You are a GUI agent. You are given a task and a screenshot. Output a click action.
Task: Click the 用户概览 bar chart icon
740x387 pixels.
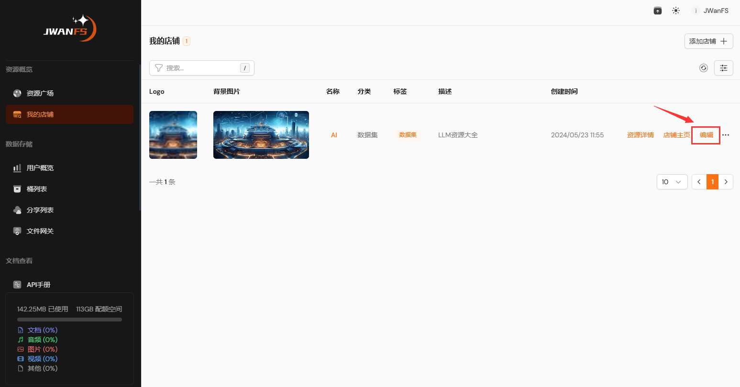click(17, 168)
